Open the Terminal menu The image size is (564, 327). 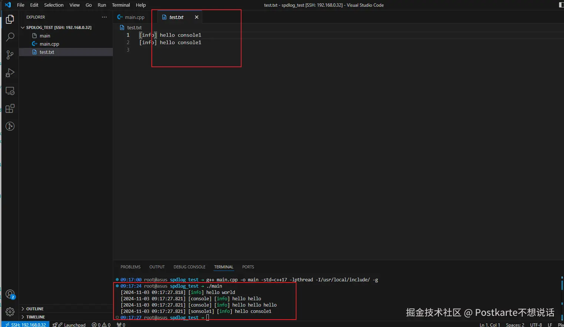click(121, 5)
